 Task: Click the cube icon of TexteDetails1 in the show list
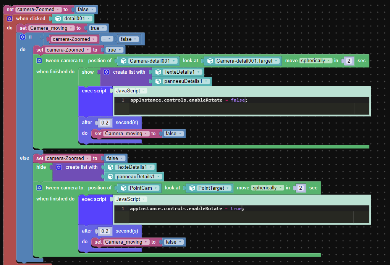coord(158,72)
